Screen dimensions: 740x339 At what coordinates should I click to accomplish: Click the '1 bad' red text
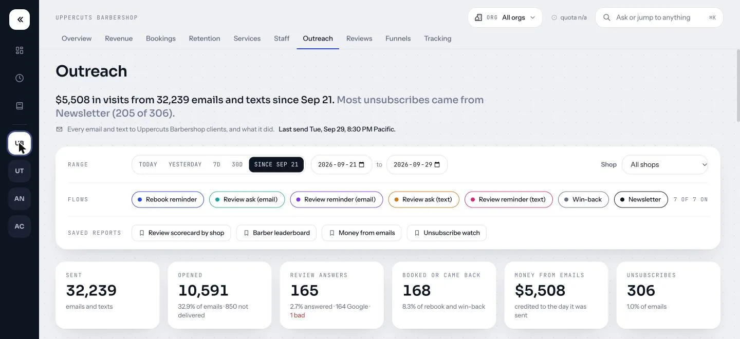(x=298, y=315)
